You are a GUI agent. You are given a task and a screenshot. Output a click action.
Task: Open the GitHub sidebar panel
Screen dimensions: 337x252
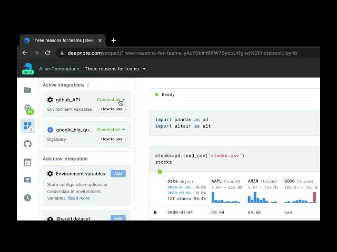27,144
